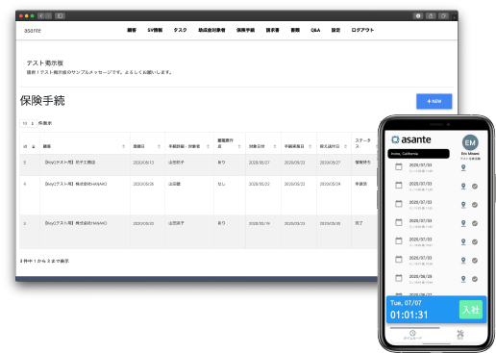Tap the green 入社 clock-in button
This screenshot has width=496, height=353.
tap(471, 310)
